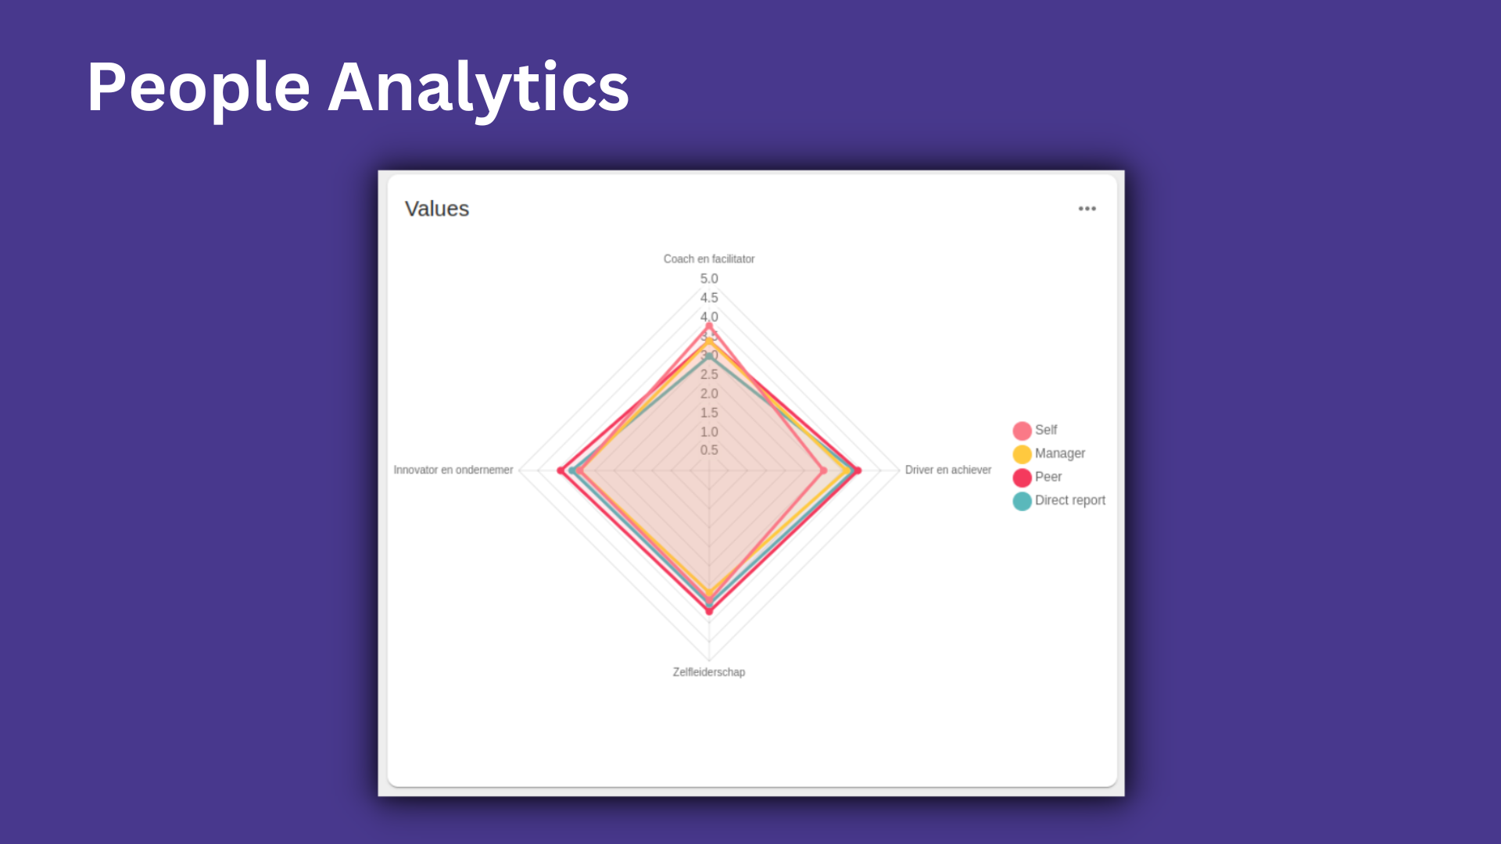Hide the Peer series via legend label
The image size is (1501, 844).
coord(1048,477)
